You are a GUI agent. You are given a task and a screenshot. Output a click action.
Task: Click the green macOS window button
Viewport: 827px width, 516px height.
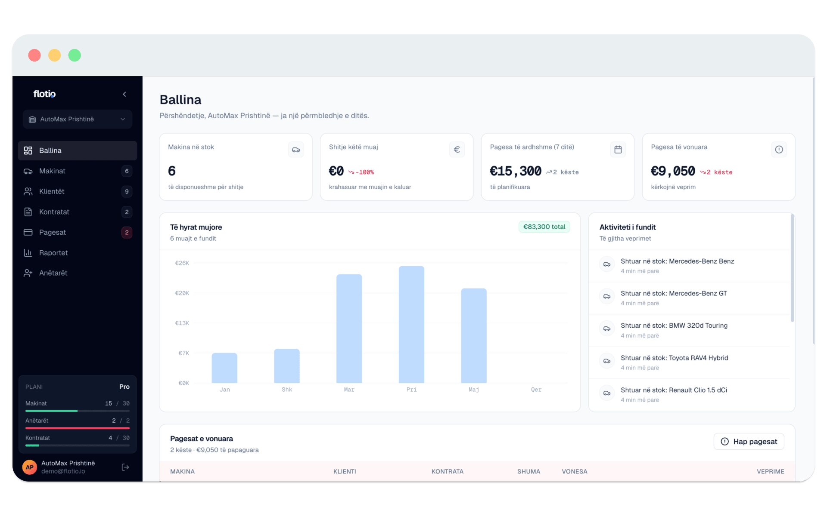tap(75, 55)
